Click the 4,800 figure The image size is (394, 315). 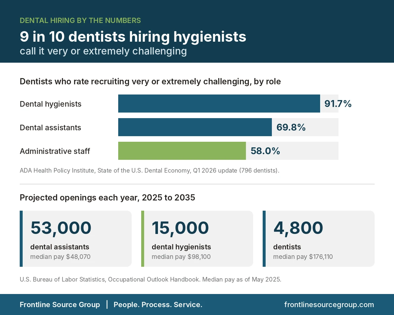[298, 228]
